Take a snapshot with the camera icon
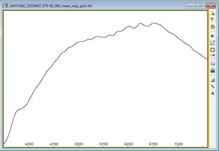Image resolution: width=219 pixels, height=151 pixels. click(213, 64)
